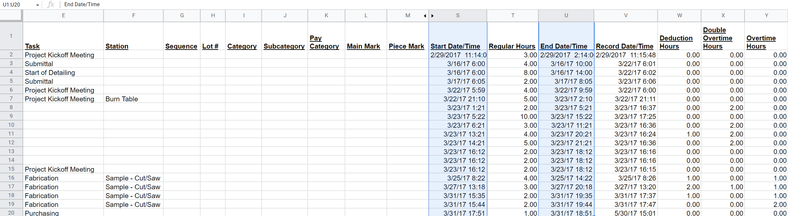Select the row 16 header

click(x=11, y=178)
